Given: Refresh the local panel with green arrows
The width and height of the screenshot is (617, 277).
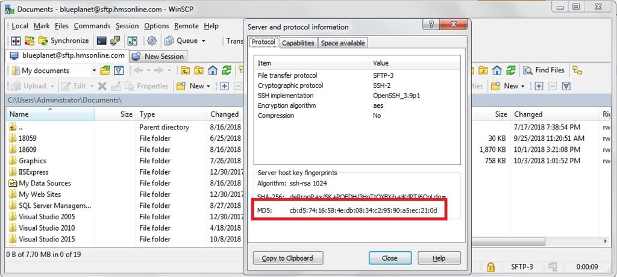Looking at the screenshot, I should click(227, 71).
